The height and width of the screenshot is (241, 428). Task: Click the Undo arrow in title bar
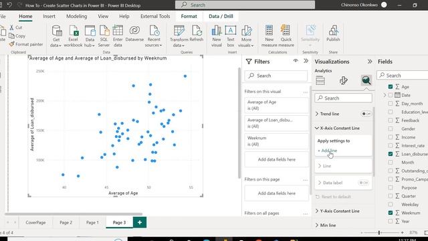[9, 5]
